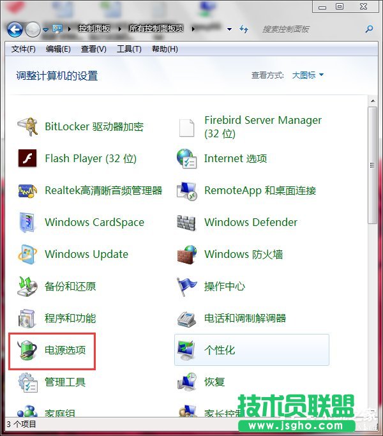This screenshot has height=436, width=383.
Task: Open the 查看(V) menu
Action: [x=93, y=49]
